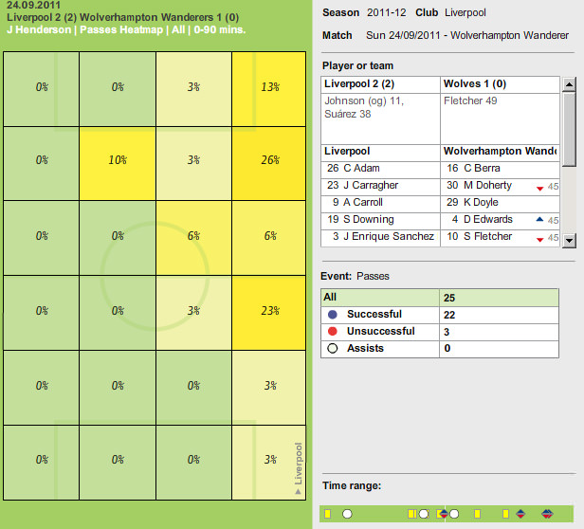Click the red dot next to Unsuccessful
The height and width of the screenshot is (529, 584).
click(x=333, y=331)
